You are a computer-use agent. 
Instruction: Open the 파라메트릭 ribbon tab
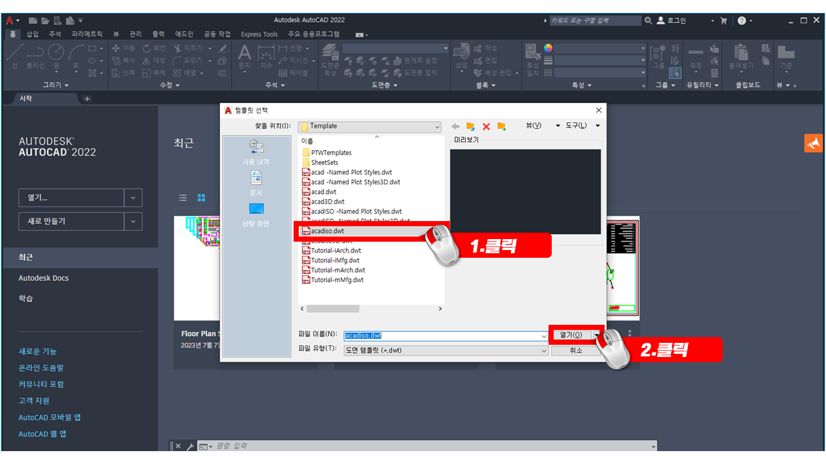point(87,34)
